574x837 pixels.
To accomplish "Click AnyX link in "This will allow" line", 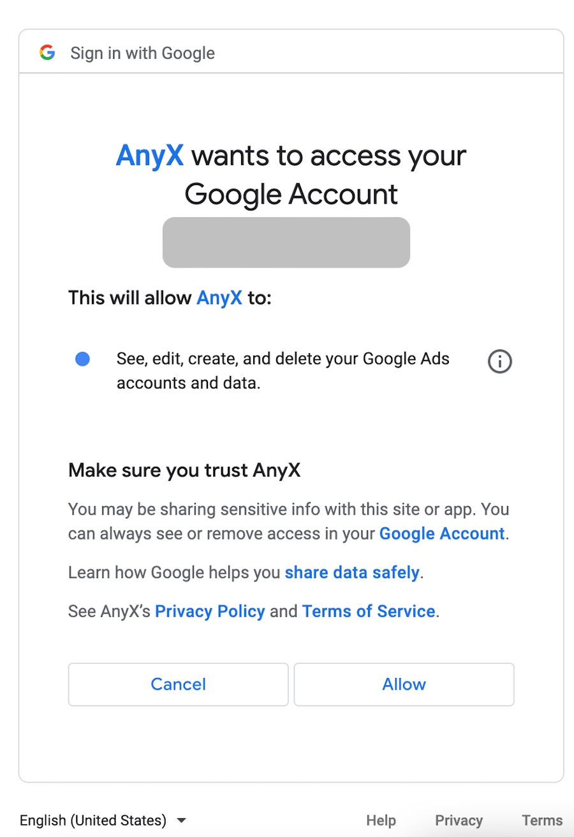I will coord(219,298).
